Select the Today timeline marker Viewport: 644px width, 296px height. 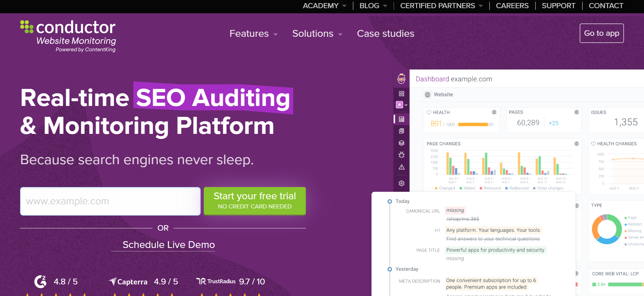pyautogui.click(x=390, y=201)
